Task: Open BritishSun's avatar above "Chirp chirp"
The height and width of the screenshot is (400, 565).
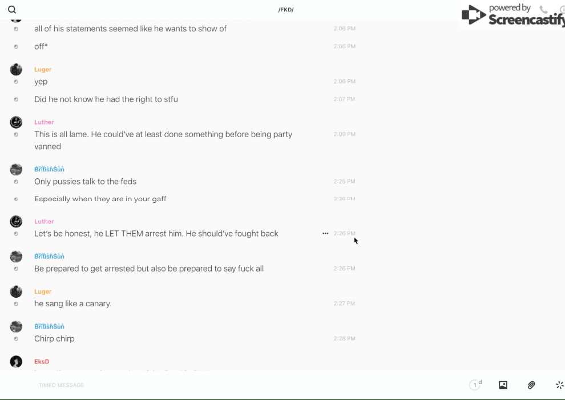Action: pyautogui.click(x=16, y=326)
